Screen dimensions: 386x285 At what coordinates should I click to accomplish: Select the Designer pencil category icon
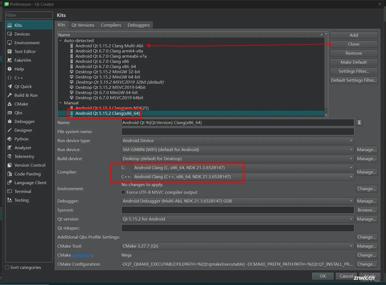[10, 130]
